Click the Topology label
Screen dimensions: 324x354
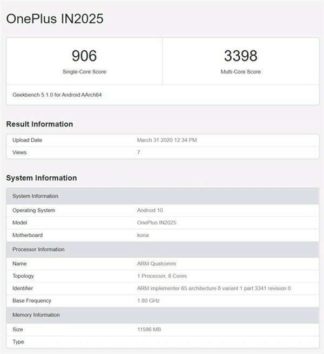pos(23,276)
